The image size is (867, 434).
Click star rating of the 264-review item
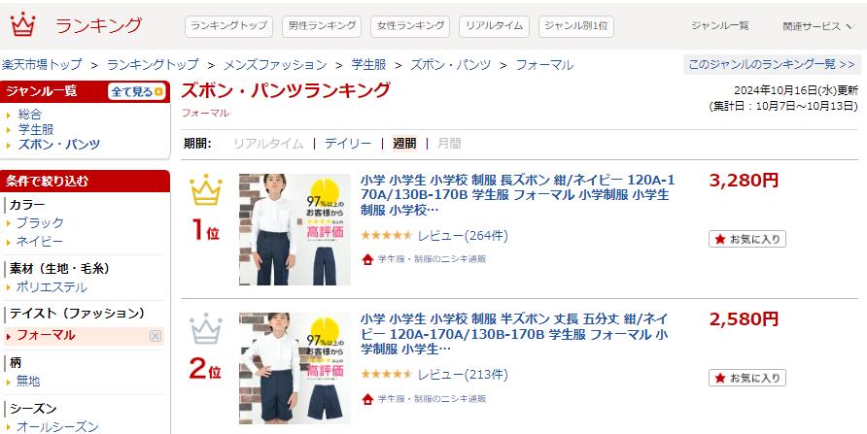387,236
